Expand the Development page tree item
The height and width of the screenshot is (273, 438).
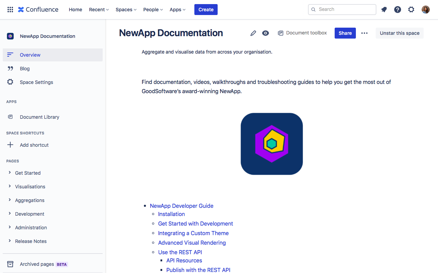(x=10, y=214)
